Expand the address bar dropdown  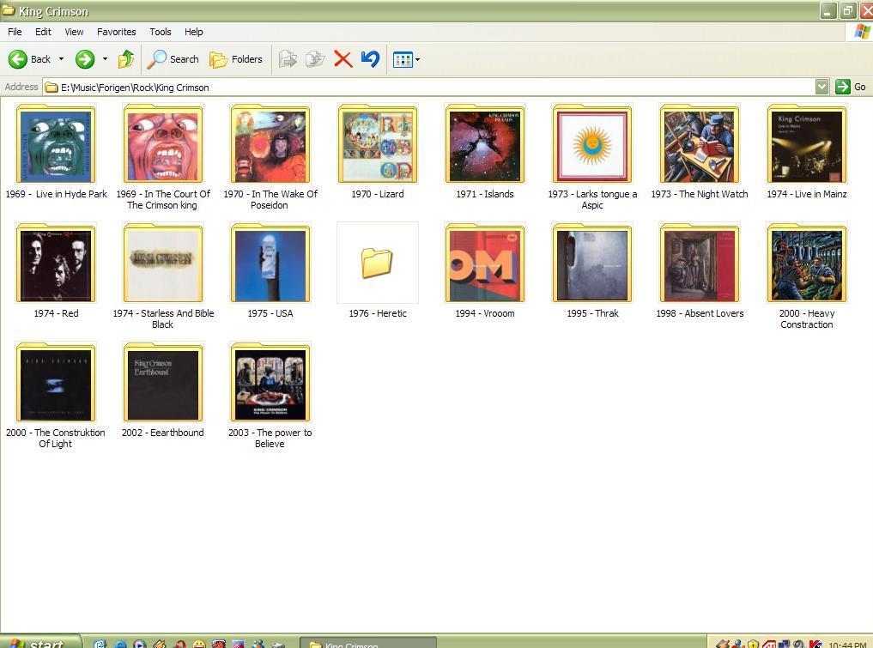[821, 87]
